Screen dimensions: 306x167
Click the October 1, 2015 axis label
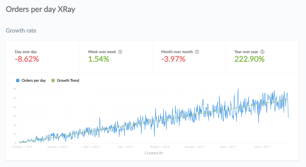(x=23, y=147)
